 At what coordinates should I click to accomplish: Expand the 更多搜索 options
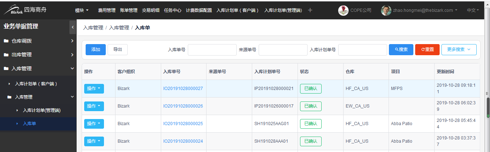pyautogui.click(x=459, y=49)
